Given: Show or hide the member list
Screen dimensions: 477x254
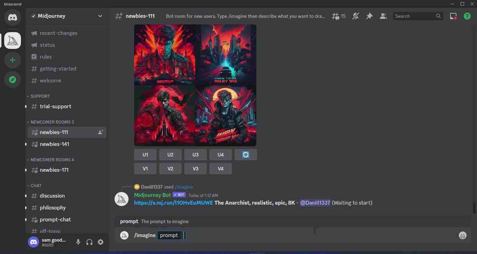Looking at the screenshot, I should pyautogui.click(x=383, y=16).
